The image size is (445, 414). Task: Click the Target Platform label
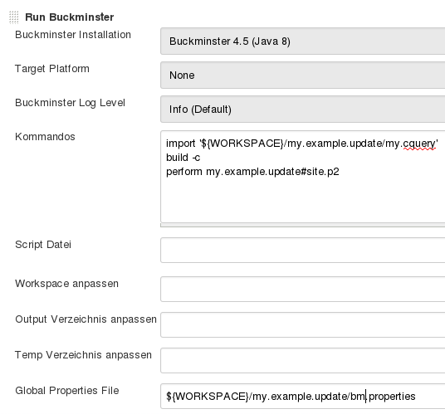click(52, 69)
